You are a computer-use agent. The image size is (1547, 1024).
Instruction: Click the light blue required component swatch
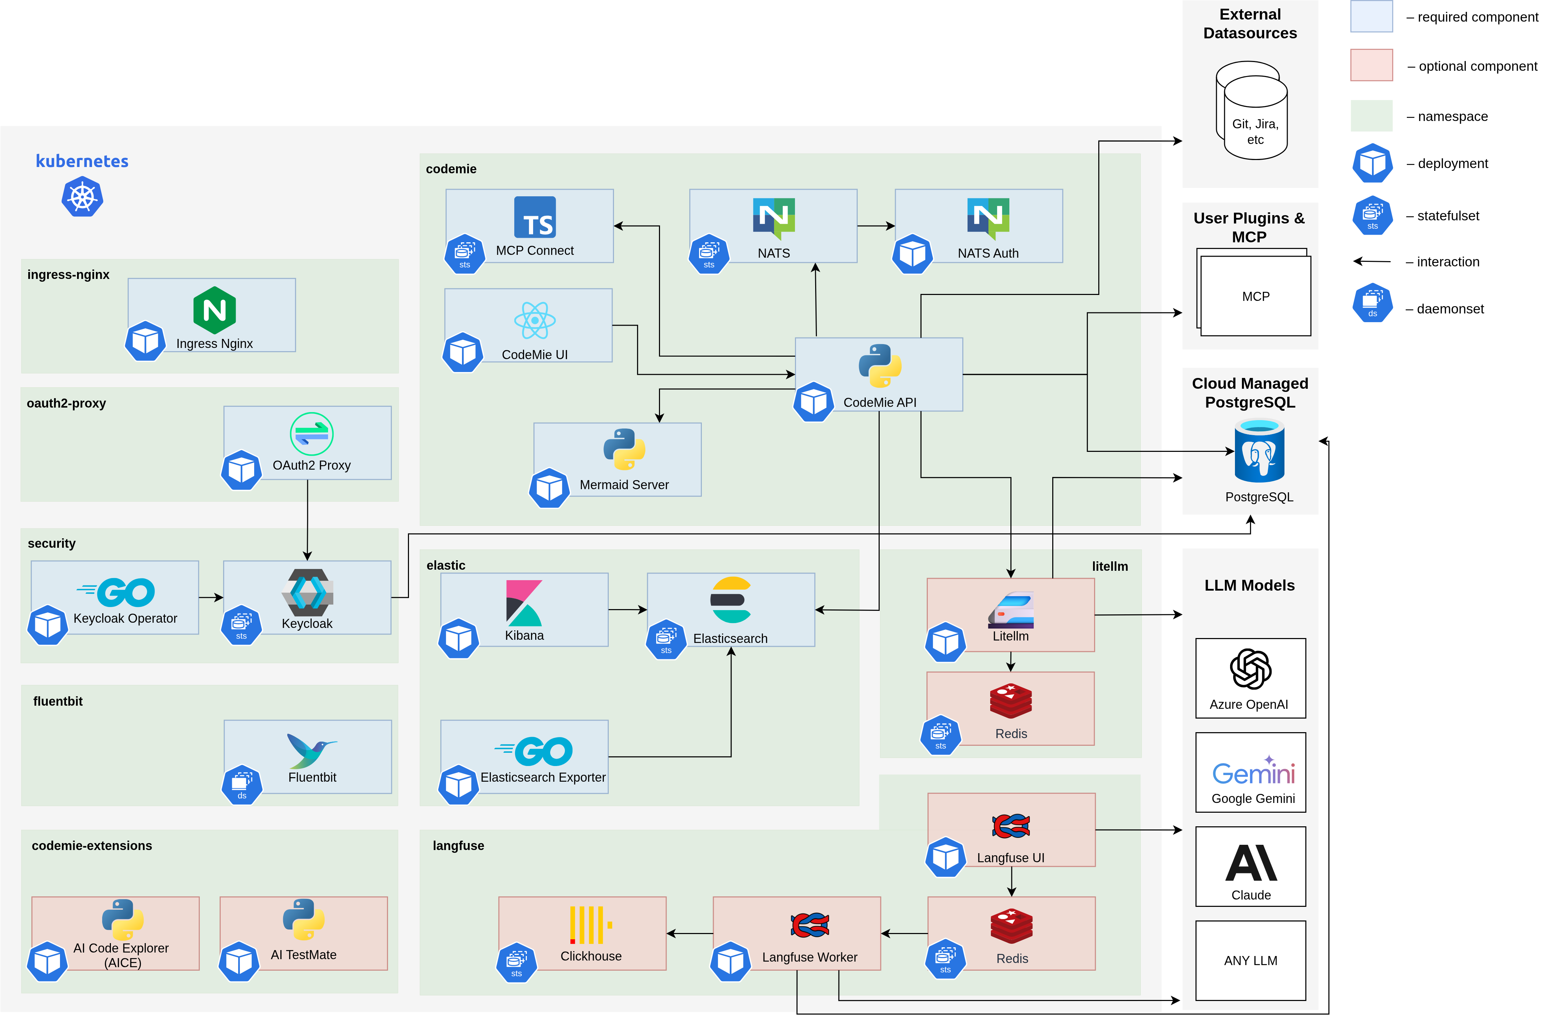click(x=1371, y=16)
